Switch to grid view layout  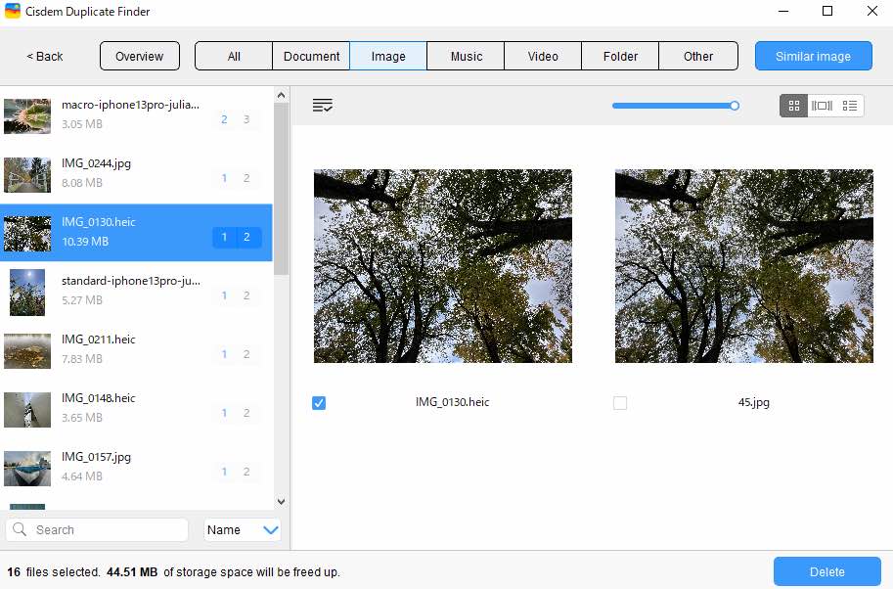(793, 106)
